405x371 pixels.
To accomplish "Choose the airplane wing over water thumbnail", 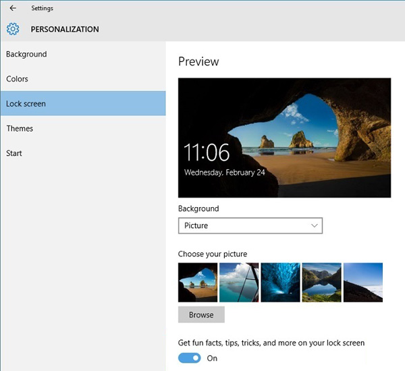I will pos(239,283).
